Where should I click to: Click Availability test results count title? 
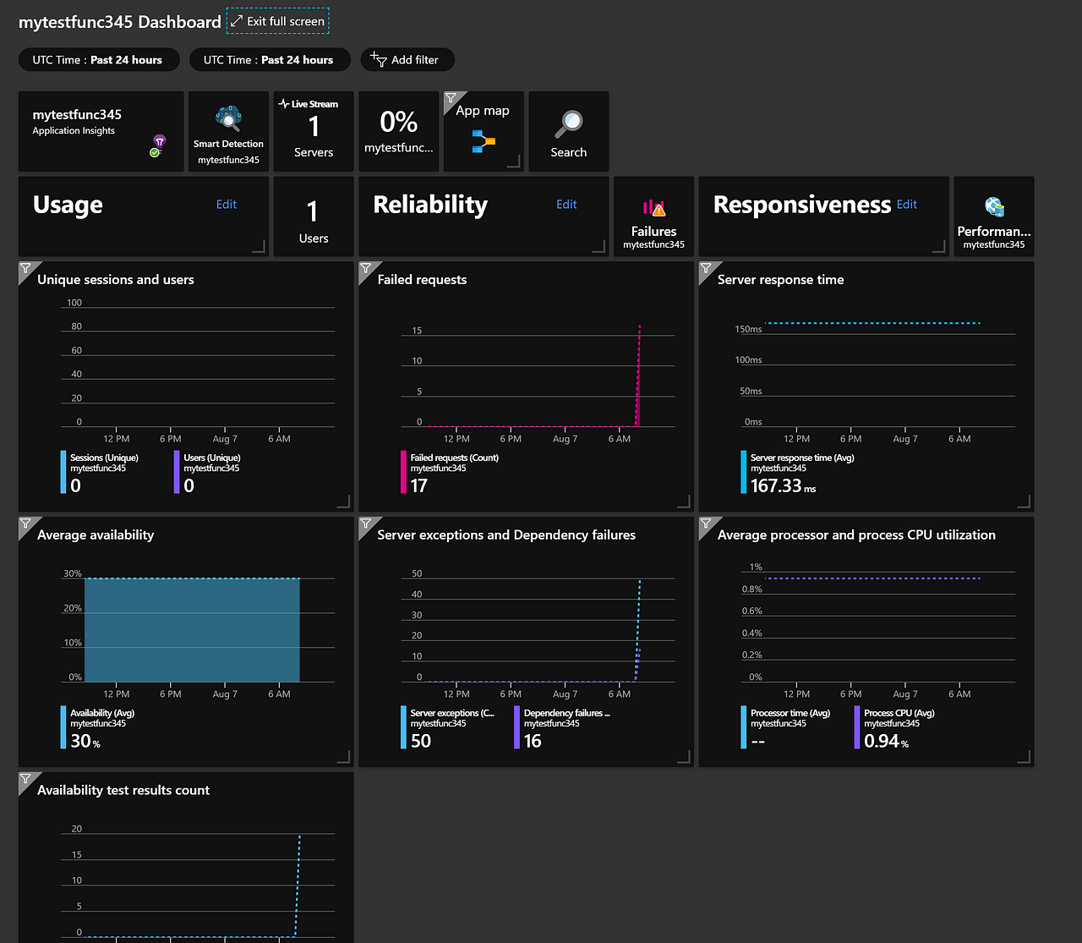point(123,791)
